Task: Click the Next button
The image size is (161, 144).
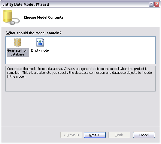Action: (95, 135)
